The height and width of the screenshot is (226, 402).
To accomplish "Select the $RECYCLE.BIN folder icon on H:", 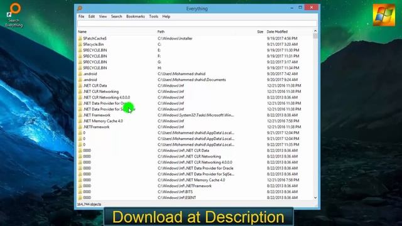I will 80,68.
